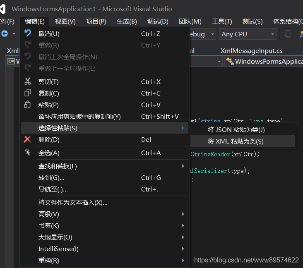Image resolution: width=303 pixels, height=268 pixels.
Task: Click the Ctrl+Shift+V shortcut text
Action: pyautogui.click(x=160, y=117)
